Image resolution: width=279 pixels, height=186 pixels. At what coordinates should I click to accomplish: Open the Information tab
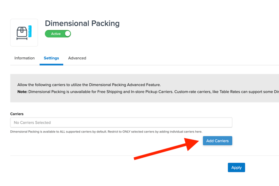point(25,58)
